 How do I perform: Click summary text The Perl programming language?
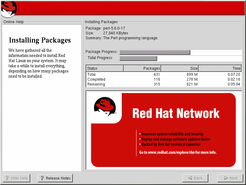pyautogui.click(x=131, y=38)
